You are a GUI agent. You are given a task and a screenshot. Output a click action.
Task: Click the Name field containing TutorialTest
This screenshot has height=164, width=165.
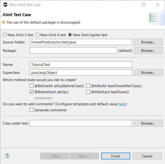81,65
